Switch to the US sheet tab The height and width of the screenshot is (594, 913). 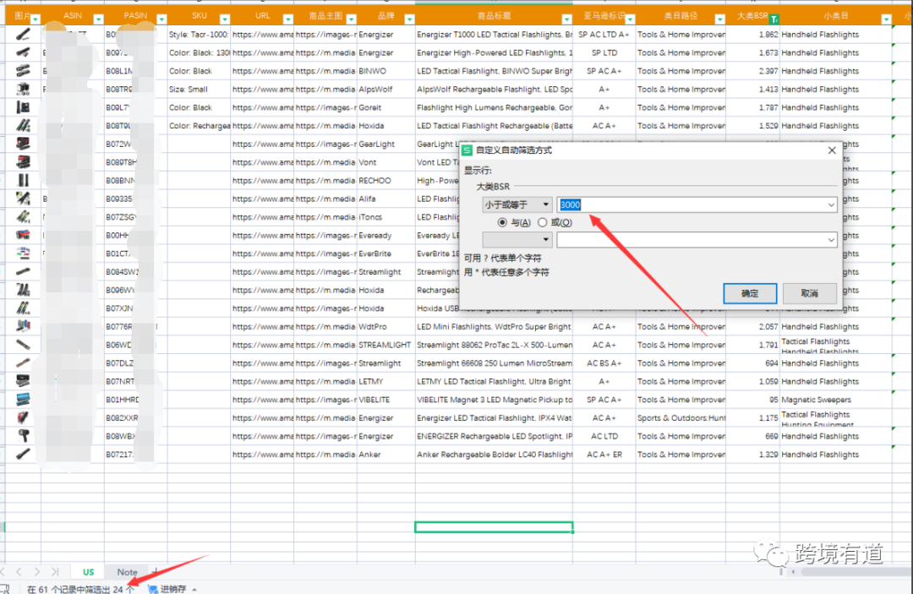tap(89, 572)
